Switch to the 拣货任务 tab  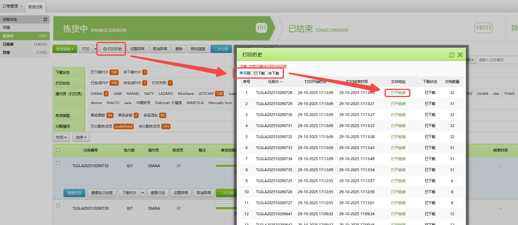click(35, 7)
